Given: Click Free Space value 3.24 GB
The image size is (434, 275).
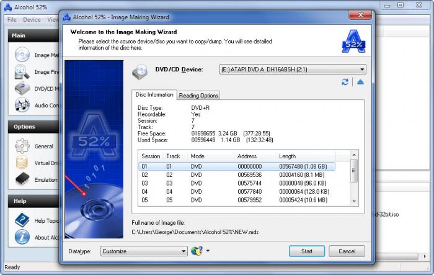Looking at the screenshot, I should tap(228, 133).
